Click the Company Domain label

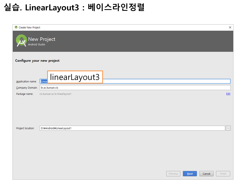coord(27,88)
